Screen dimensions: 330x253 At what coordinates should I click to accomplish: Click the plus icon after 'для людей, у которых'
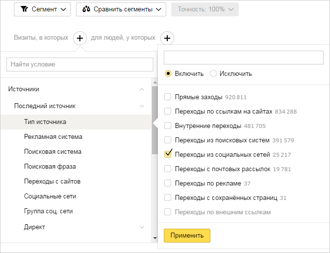pyautogui.click(x=167, y=38)
